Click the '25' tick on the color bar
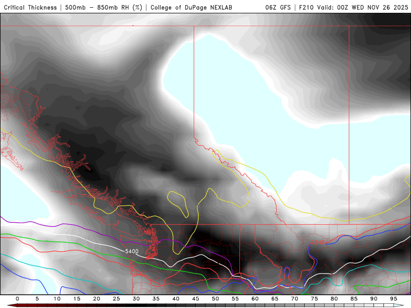 (117, 299)
